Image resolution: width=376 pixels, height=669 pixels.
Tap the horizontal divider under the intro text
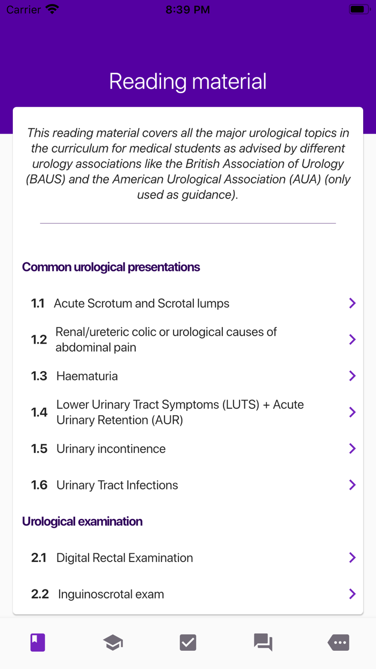point(188,221)
